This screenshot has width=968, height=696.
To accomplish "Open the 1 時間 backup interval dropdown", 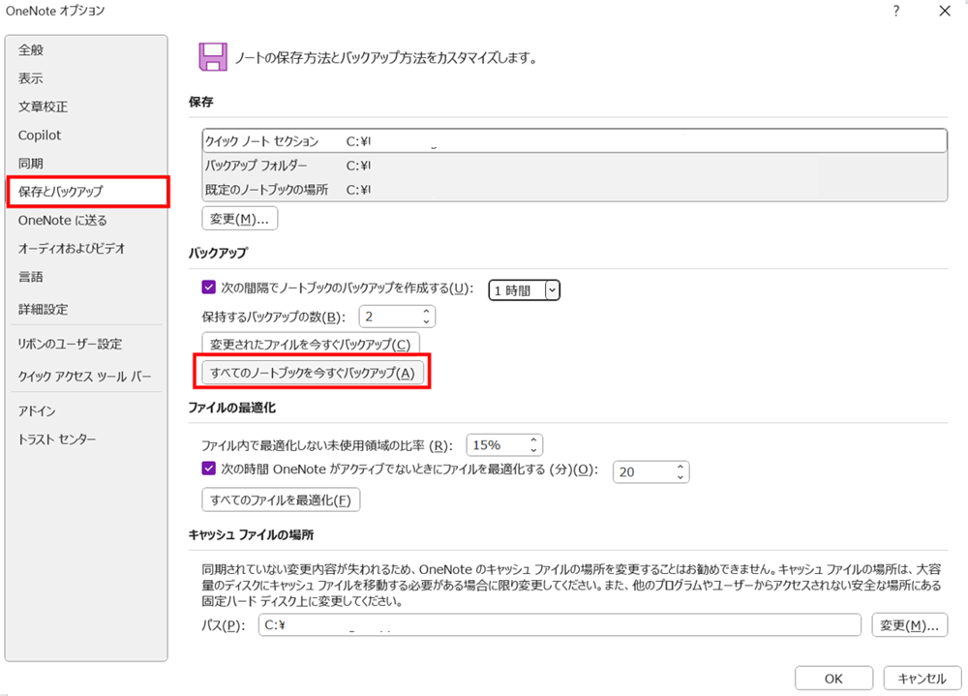I will (553, 289).
